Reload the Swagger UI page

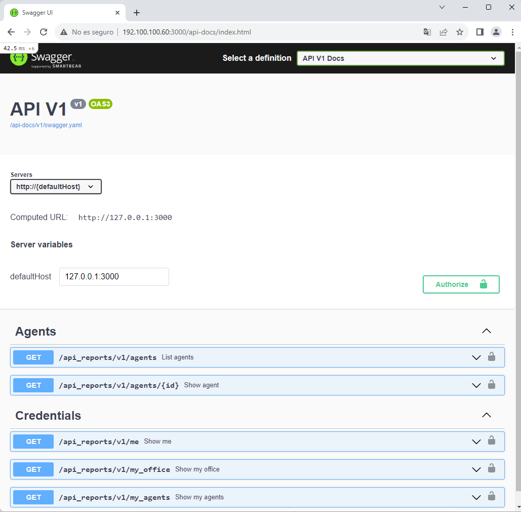[x=44, y=32]
